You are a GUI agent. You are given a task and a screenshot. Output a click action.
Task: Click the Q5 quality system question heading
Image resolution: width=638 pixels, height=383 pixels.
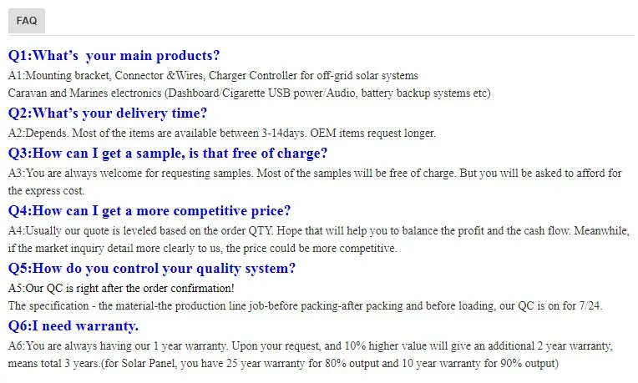152,269
